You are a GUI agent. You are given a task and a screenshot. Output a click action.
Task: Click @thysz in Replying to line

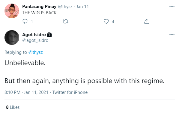tap(36, 52)
